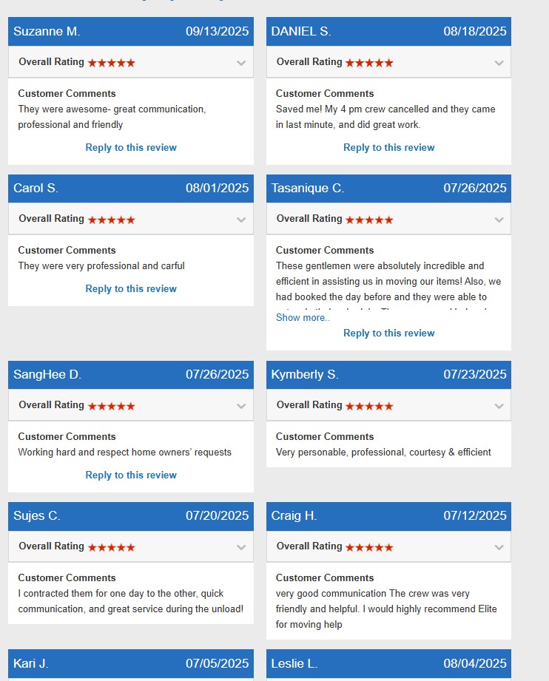Reply to DANIEL S.'s review

pyautogui.click(x=388, y=148)
